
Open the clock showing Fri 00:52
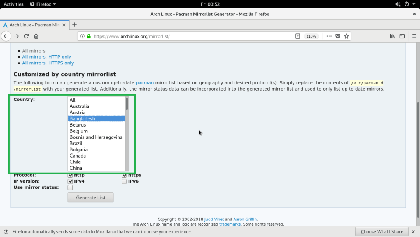210,4
